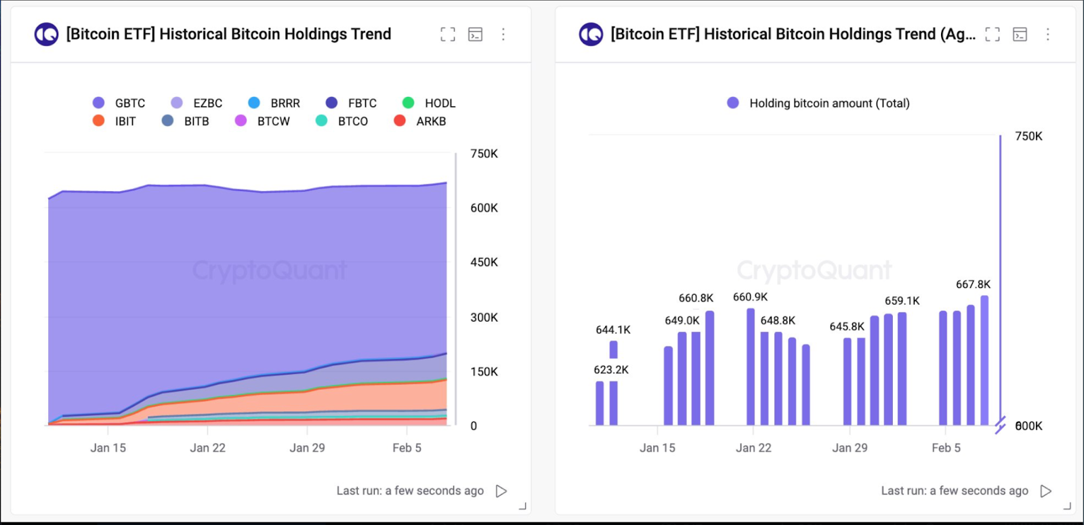
Task: Open query console icon on Aggregated chart
Action: pyautogui.click(x=1020, y=35)
